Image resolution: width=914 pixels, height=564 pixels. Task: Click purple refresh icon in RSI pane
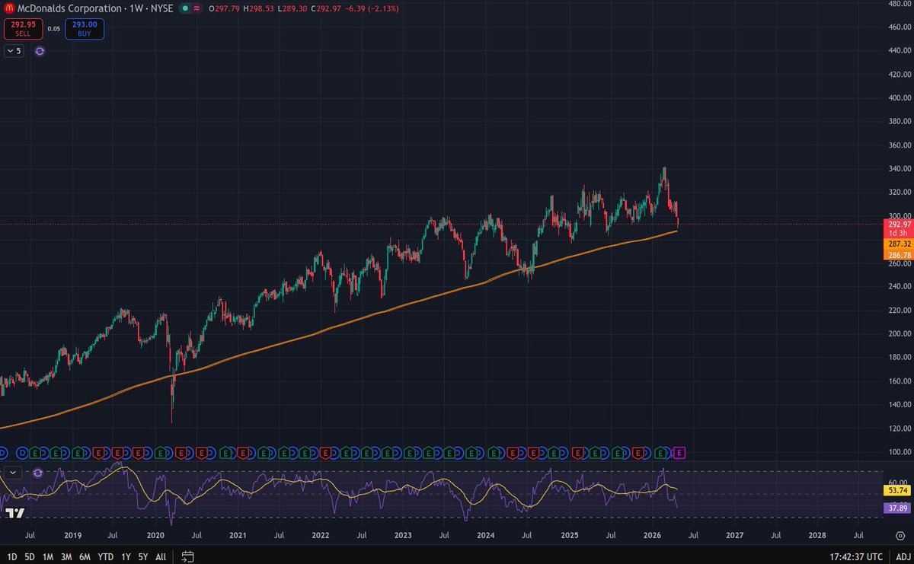coord(39,473)
